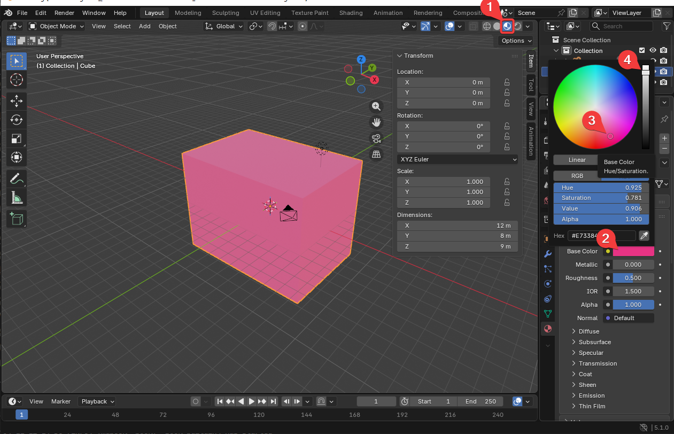Expand the Emission section
Image resolution: width=674 pixels, height=434 pixels.
591,396
